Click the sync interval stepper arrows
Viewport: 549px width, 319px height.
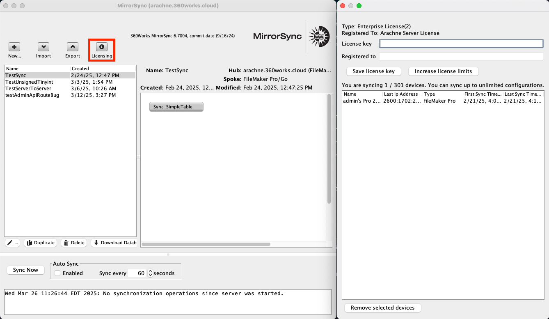tap(150, 273)
